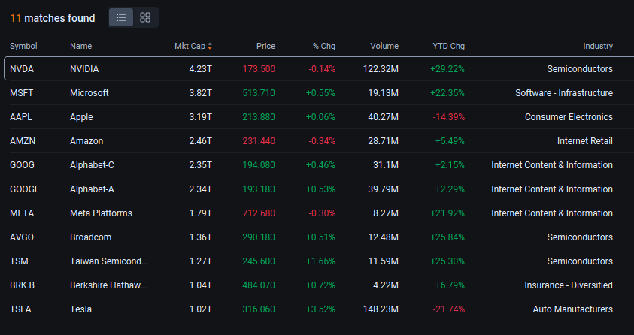Click Auto Manufacturers industry
634x335 pixels.
573,309
